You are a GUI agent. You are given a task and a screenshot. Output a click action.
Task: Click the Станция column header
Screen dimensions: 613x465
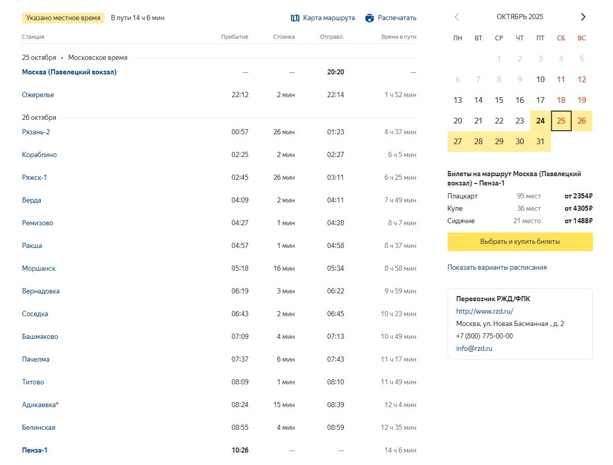tap(33, 37)
